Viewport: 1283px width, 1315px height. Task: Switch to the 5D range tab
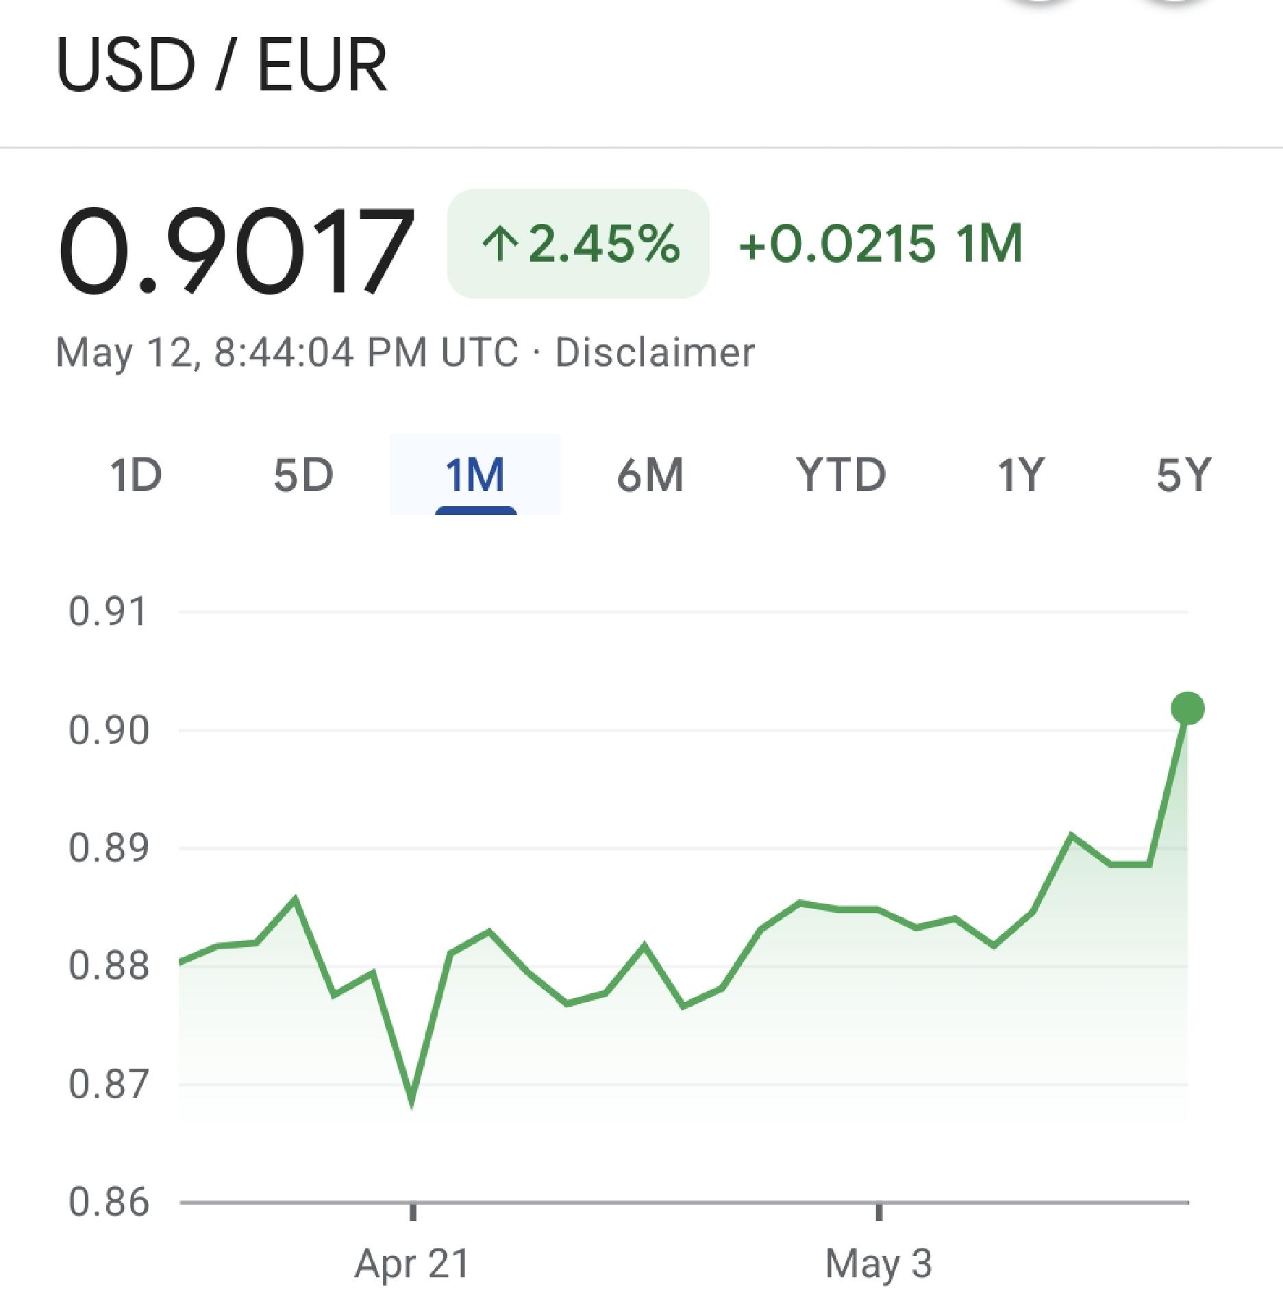[x=303, y=475]
